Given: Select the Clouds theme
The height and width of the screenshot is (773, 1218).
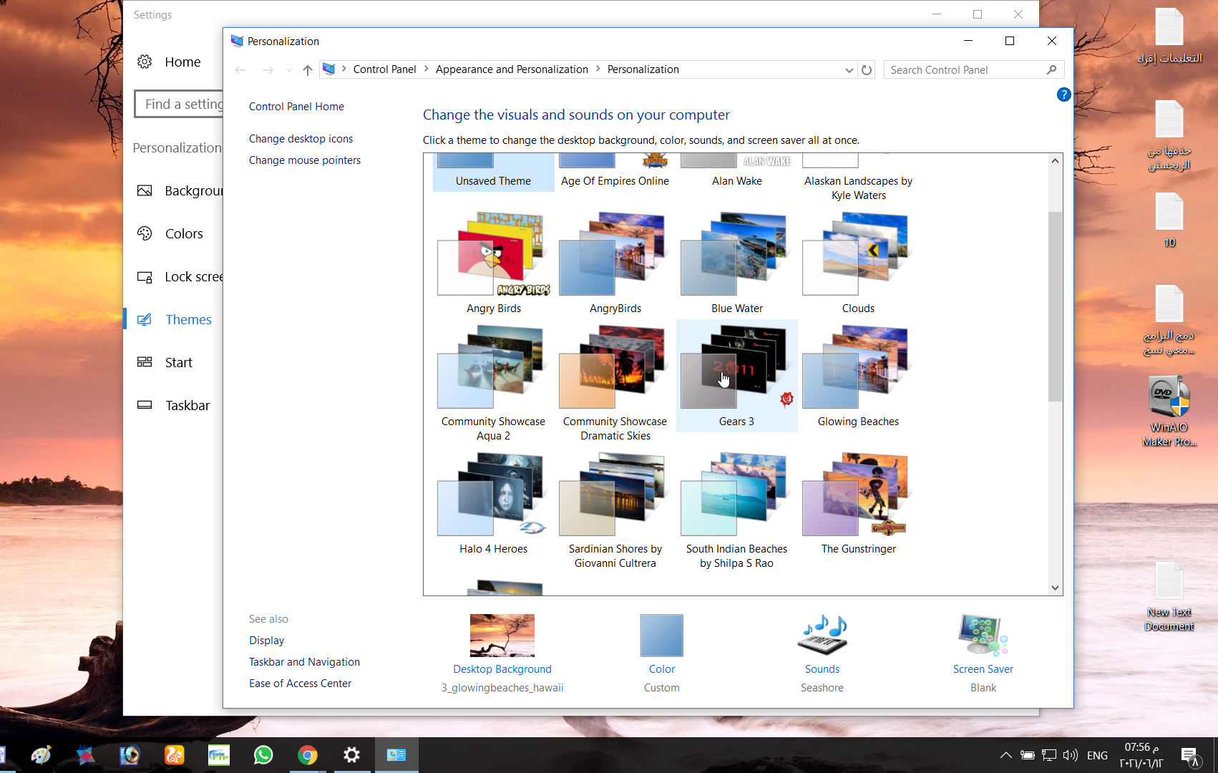Looking at the screenshot, I should pos(859,263).
